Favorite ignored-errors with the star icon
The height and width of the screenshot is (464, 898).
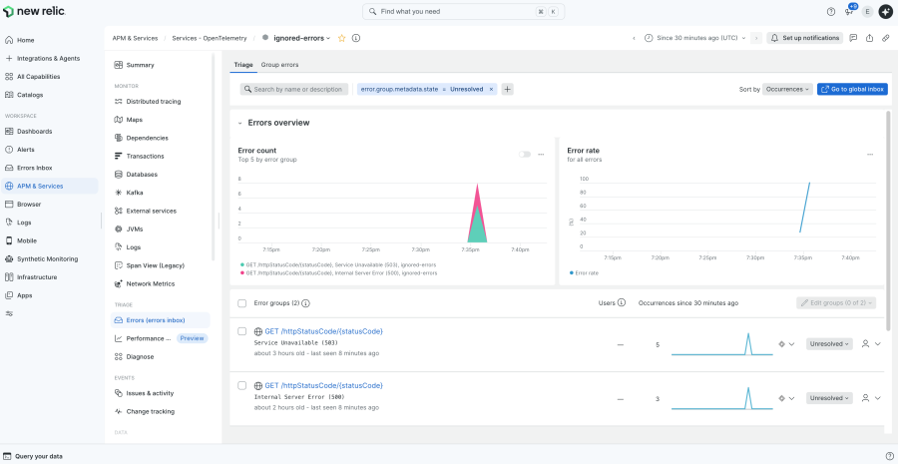click(x=342, y=38)
